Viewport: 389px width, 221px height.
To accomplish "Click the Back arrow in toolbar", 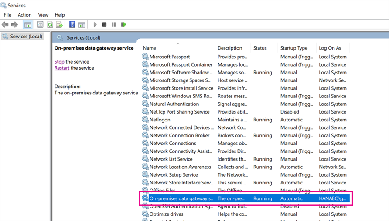I will pyautogui.click(x=5, y=25).
